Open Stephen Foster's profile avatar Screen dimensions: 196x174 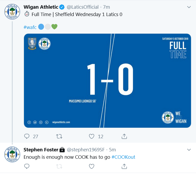click(12, 154)
